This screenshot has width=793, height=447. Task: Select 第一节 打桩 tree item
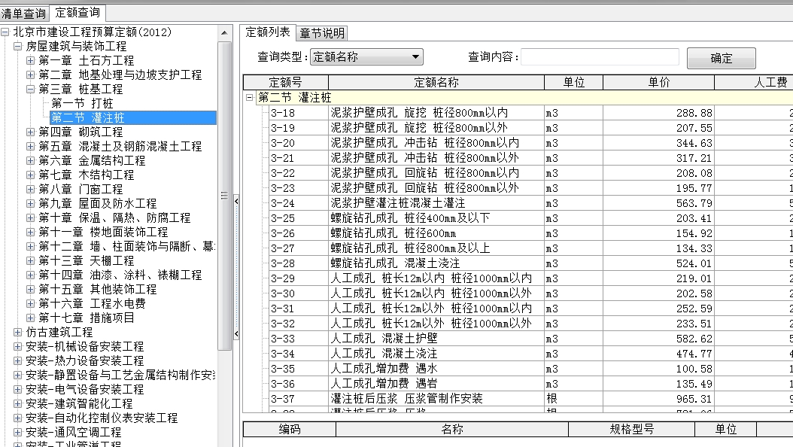[82, 103]
